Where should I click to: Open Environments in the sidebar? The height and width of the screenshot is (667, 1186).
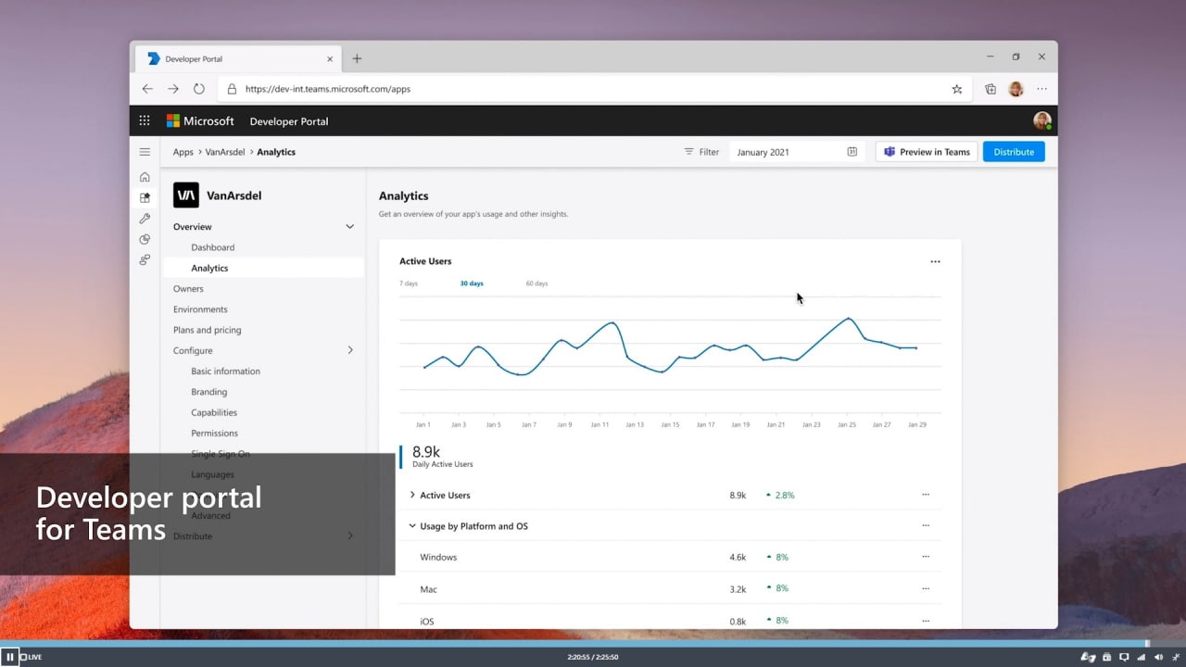(200, 309)
